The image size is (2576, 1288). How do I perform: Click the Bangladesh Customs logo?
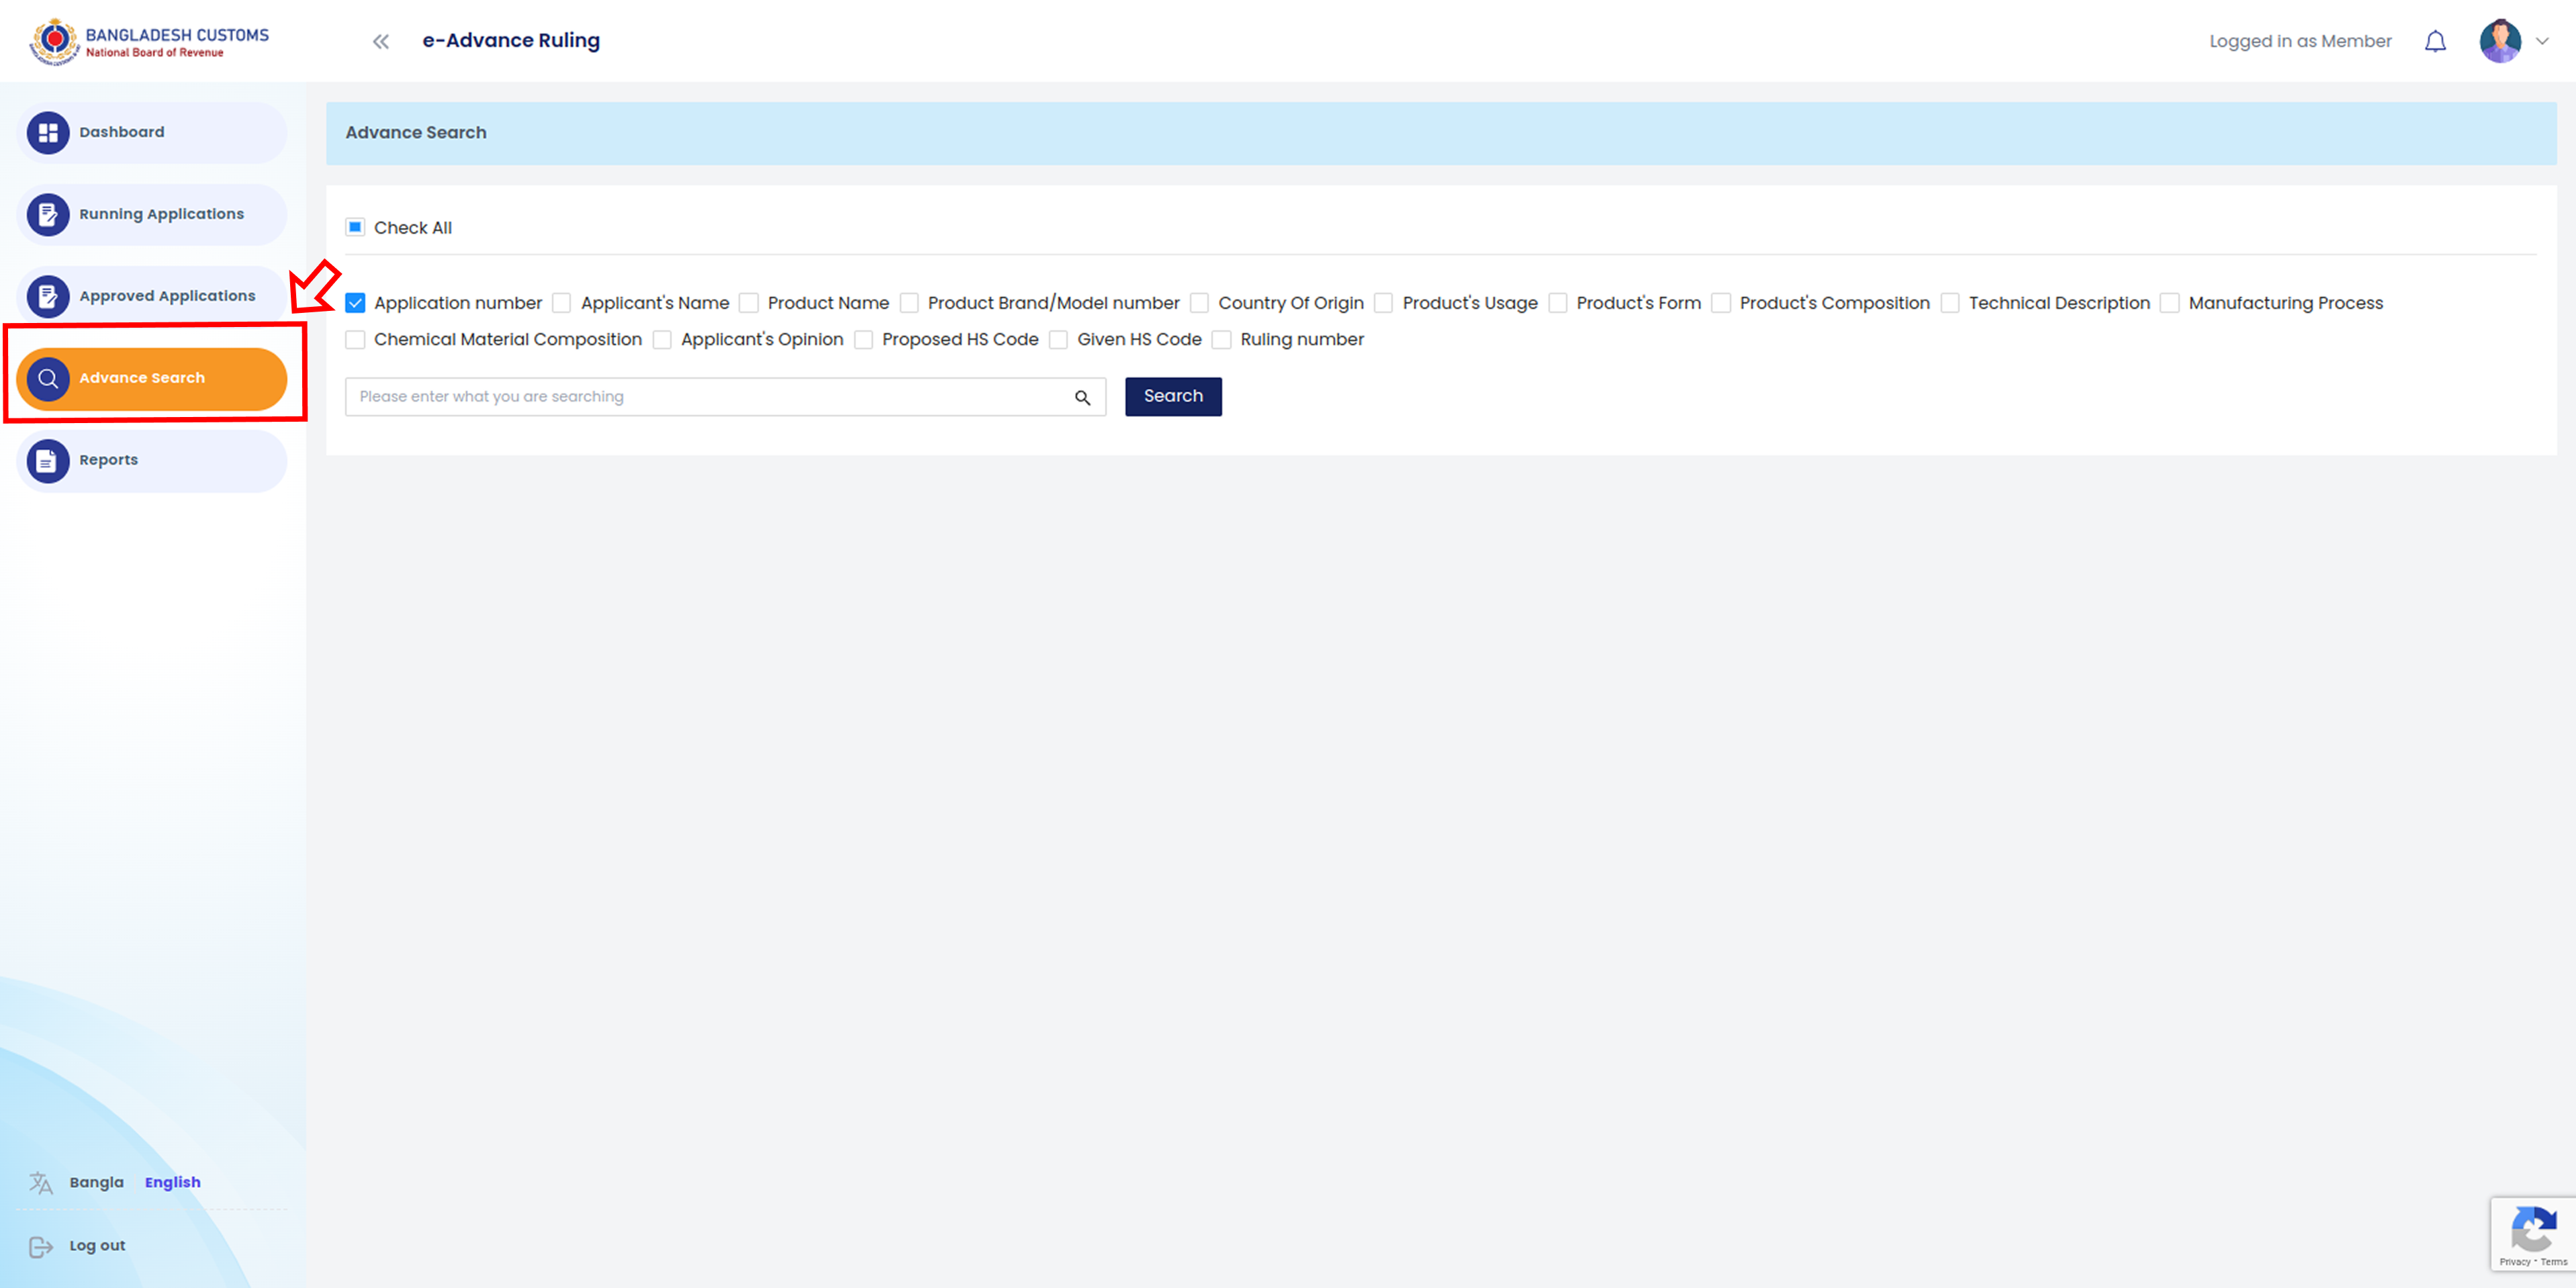149,42
